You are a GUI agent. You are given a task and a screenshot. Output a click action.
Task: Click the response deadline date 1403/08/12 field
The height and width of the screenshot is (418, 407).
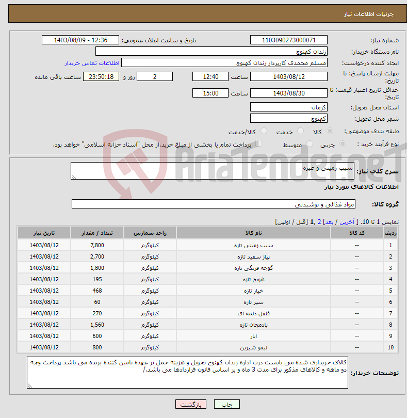coord(289,77)
